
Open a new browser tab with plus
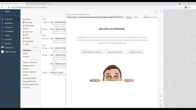pyautogui.click(x=52, y=4)
